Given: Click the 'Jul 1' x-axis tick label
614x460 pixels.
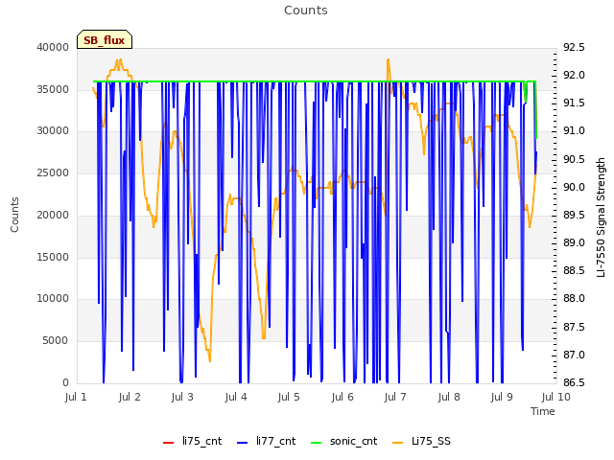Looking at the screenshot, I should [x=76, y=397].
